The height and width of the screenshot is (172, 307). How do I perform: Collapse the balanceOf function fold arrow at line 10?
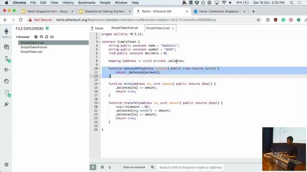coord(99,68)
